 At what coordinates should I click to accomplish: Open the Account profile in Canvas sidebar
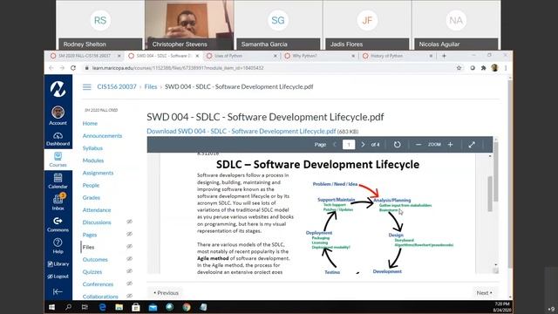tap(58, 116)
